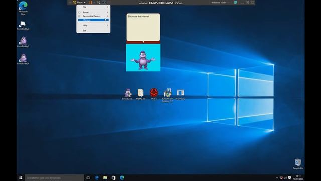
Task: Click the taskbar search box
Action: pyautogui.click(x=54, y=178)
